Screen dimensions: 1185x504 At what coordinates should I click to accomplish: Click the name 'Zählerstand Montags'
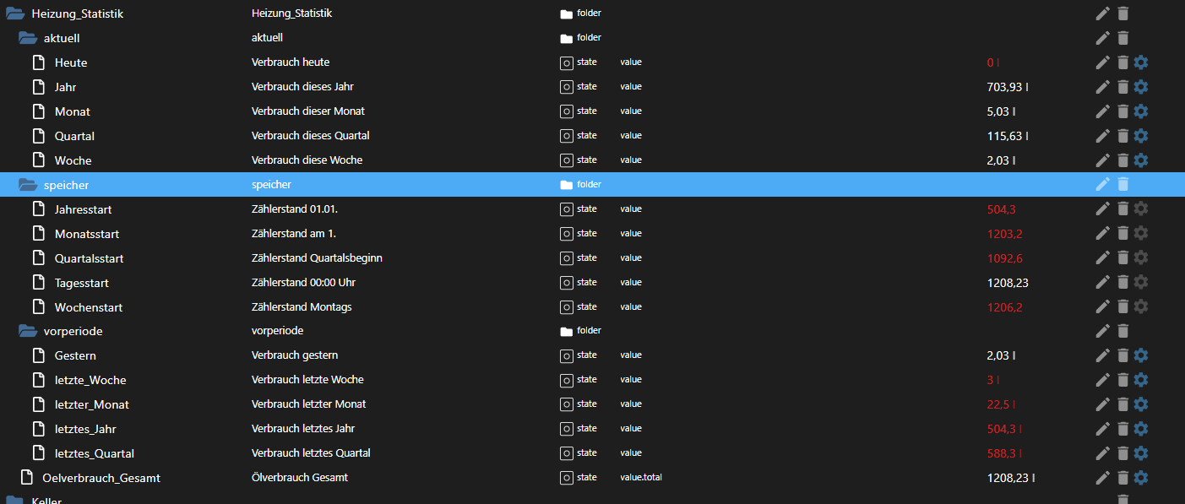click(302, 307)
